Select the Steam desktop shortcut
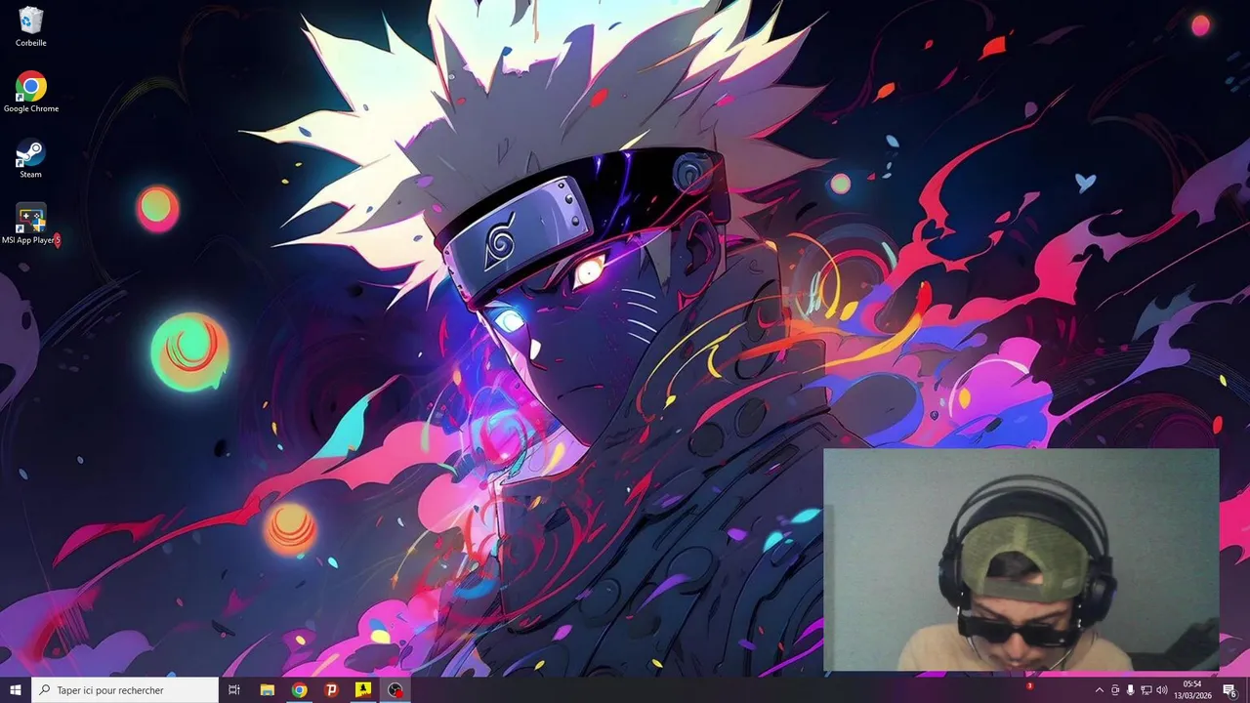The image size is (1250, 703). tap(31, 159)
